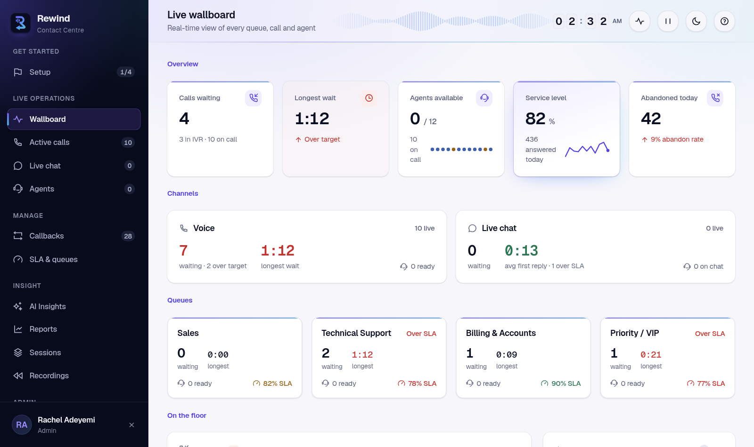
Task: Open the Billing & Accounts queue card
Action: click(x=523, y=358)
